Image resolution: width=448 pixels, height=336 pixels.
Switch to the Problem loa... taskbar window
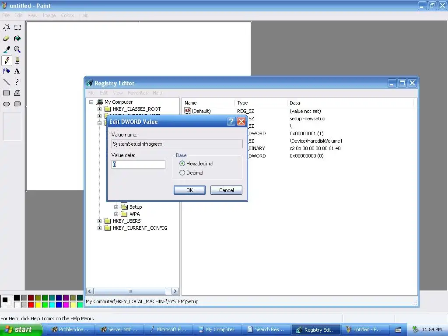point(70,329)
